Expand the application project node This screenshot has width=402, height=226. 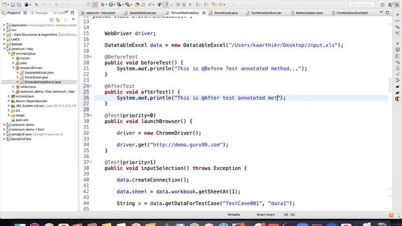pos(4,25)
